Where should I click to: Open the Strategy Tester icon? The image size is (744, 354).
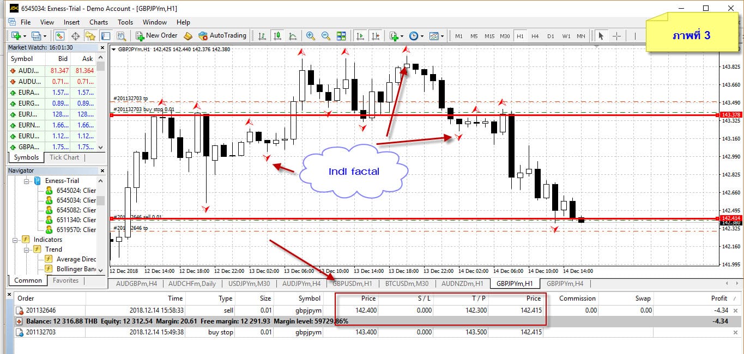(x=121, y=36)
